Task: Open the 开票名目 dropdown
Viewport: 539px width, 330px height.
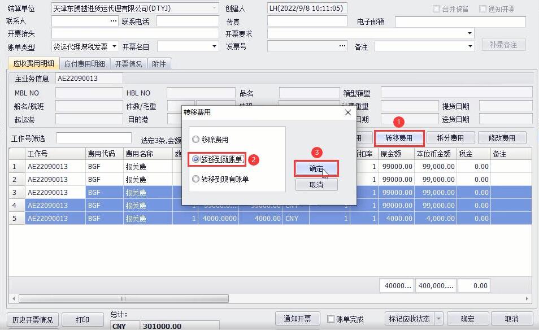Action: pyautogui.click(x=214, y=46)
